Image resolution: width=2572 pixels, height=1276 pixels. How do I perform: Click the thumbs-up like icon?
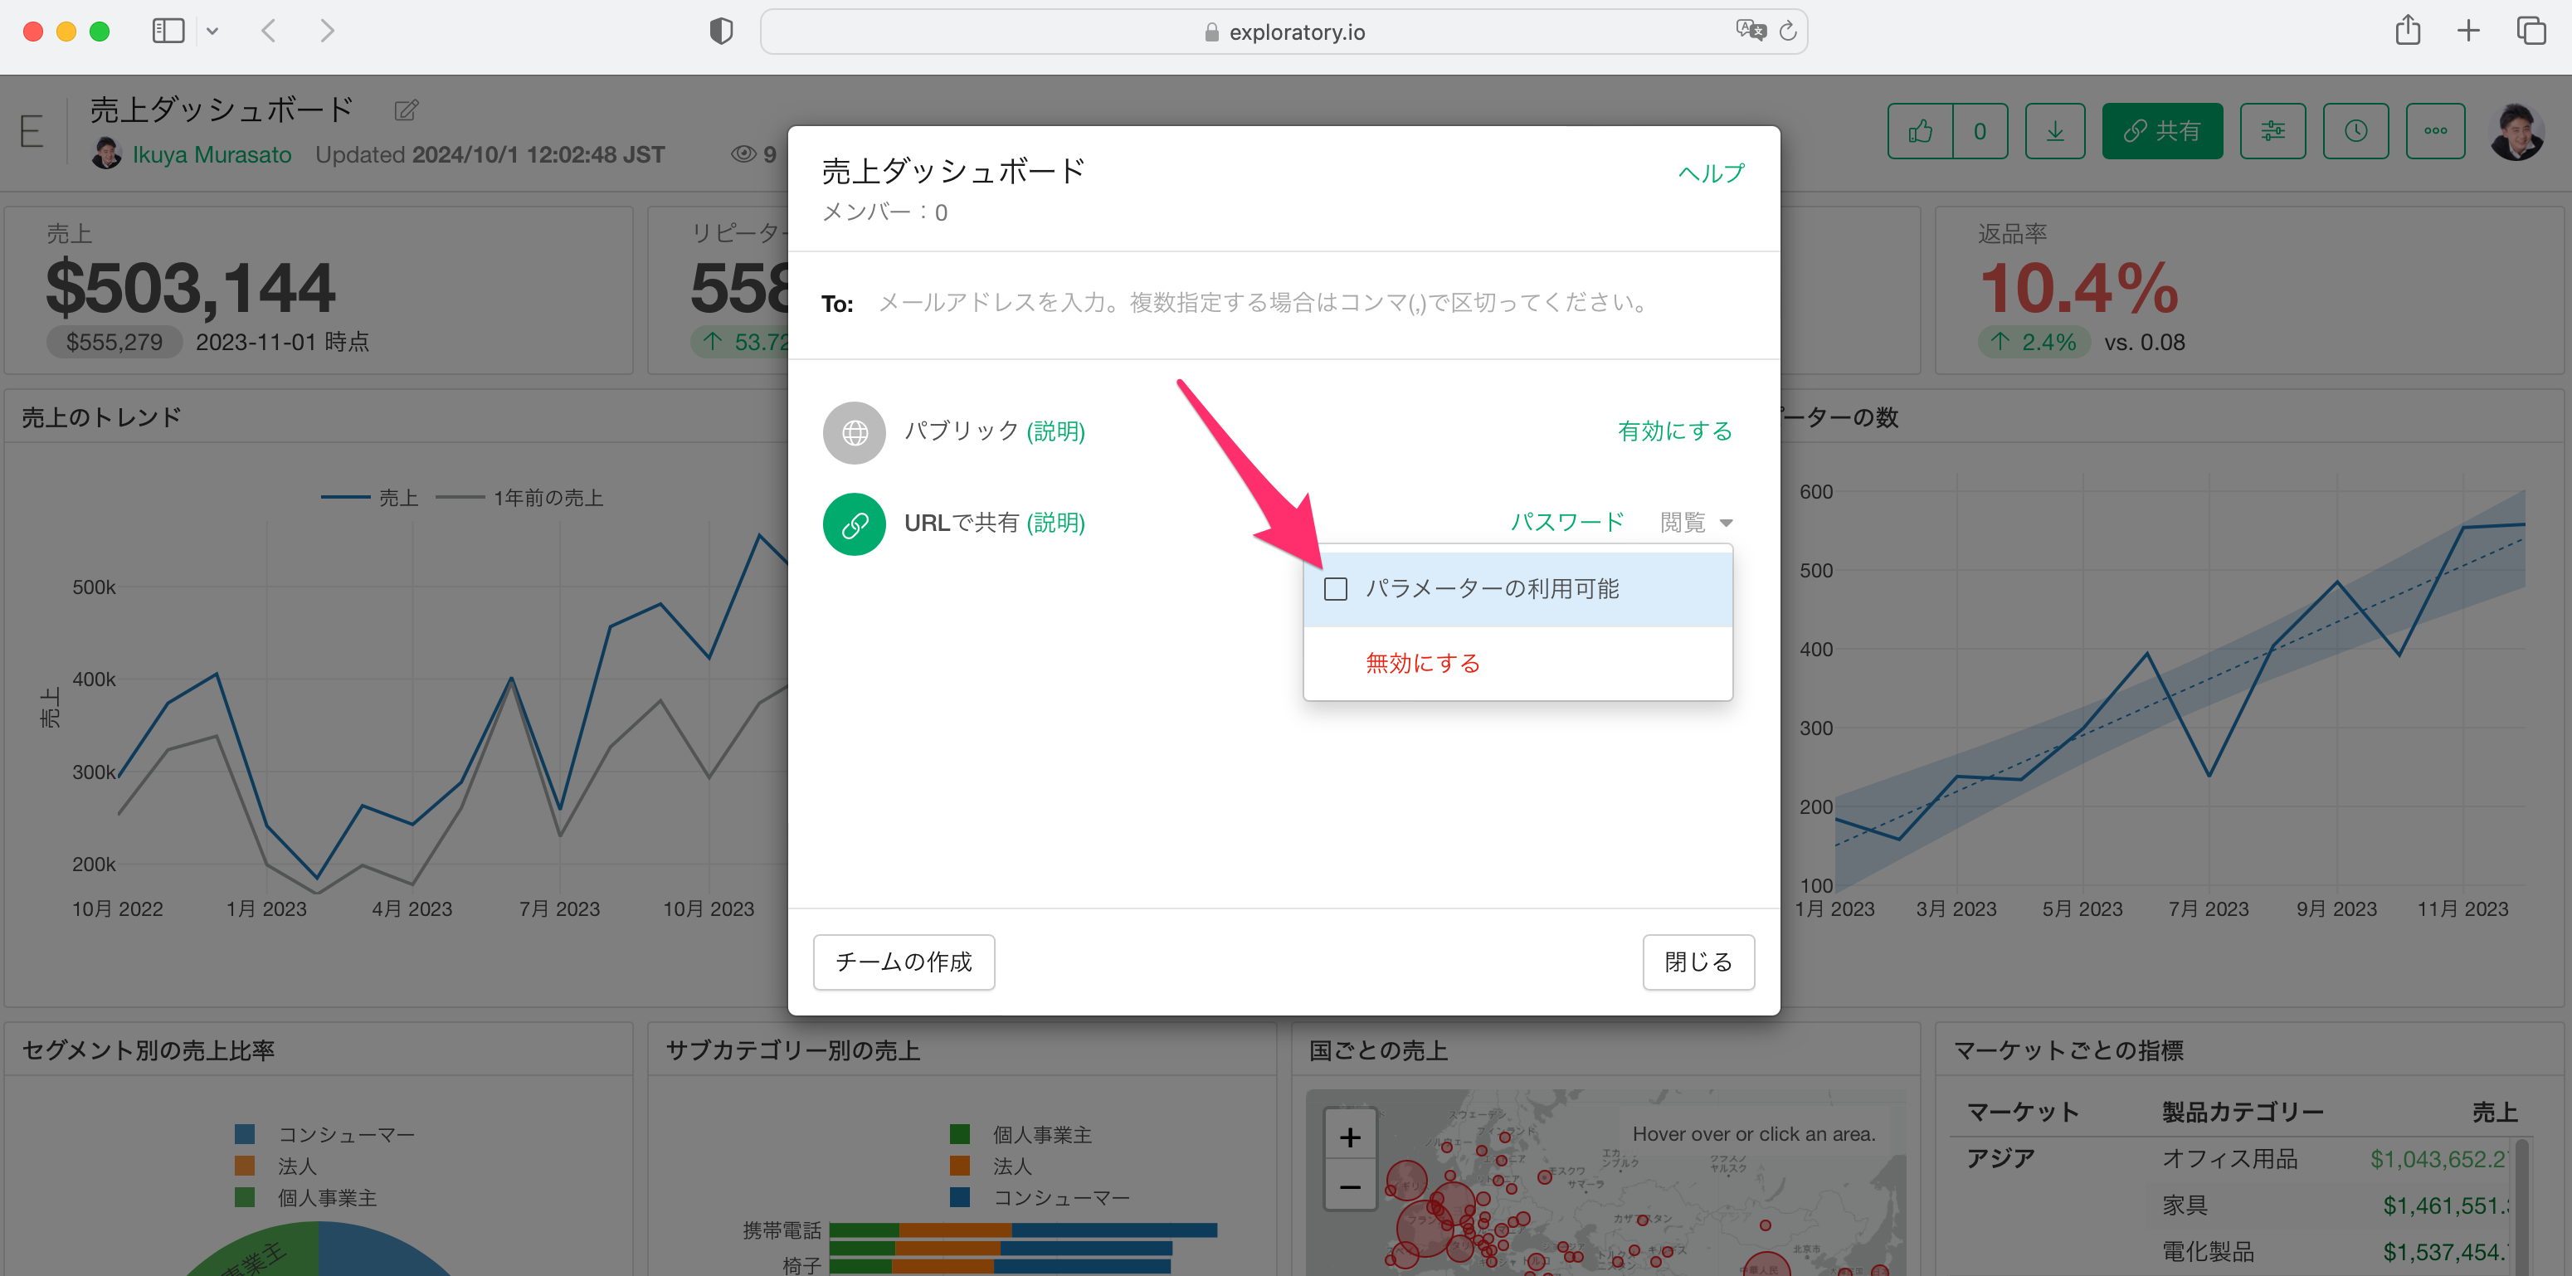(x=1920, y=131)
